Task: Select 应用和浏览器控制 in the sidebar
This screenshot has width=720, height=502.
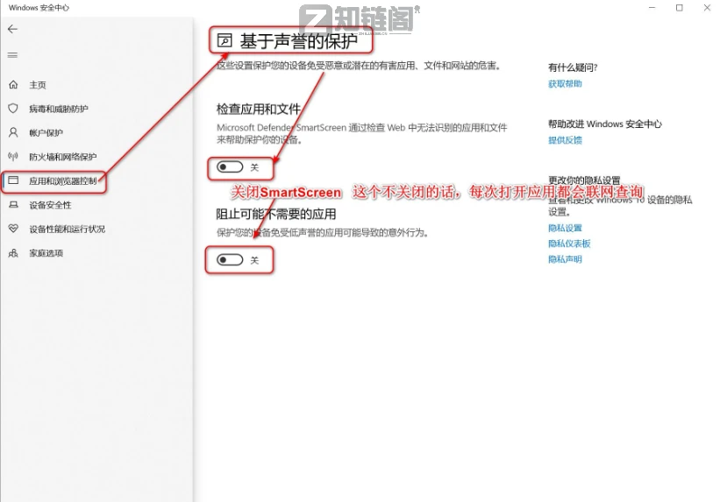Action: 63,180
